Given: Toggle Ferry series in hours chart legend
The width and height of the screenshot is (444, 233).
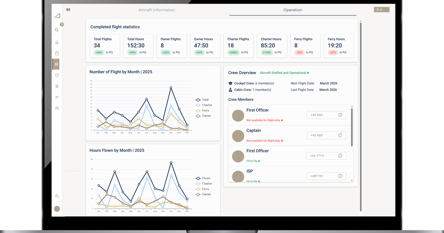Looking at the screenshot, I should pos(202,189).
